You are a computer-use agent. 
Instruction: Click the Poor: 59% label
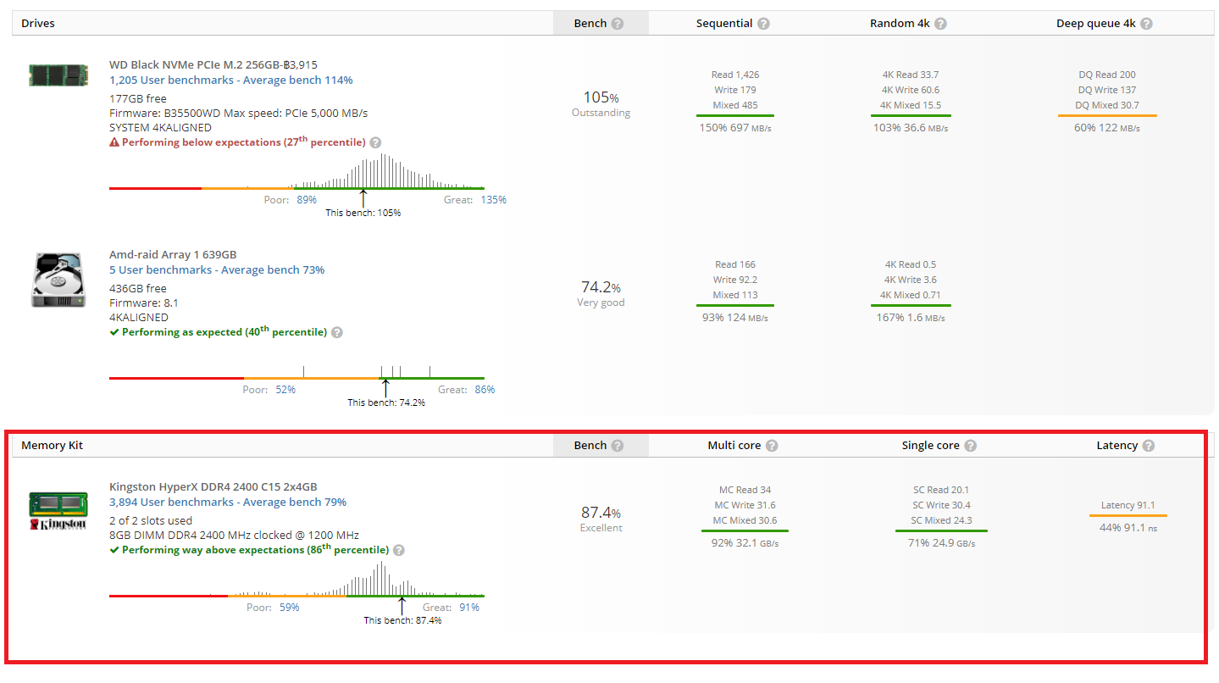[x=273, y=608]
